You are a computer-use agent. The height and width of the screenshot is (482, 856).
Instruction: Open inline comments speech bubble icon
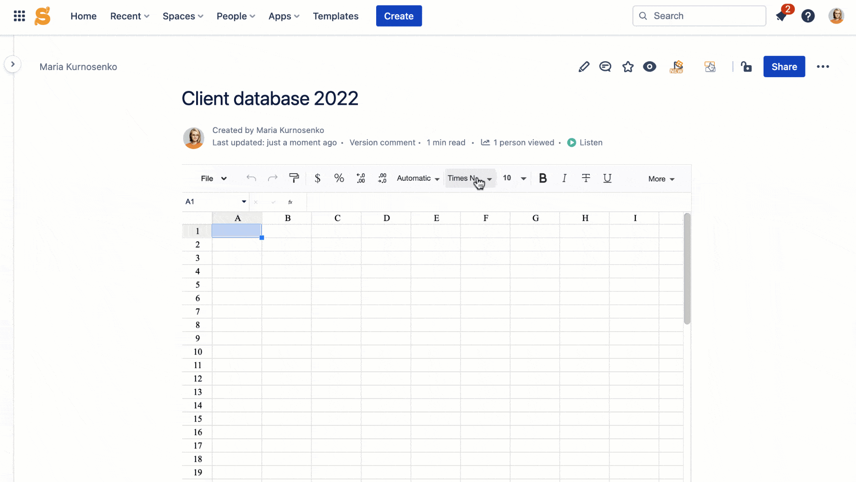click(605, 66)
